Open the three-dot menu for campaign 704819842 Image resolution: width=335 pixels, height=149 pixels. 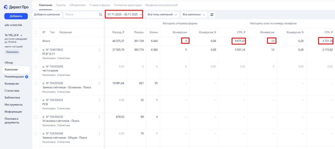(99, 50)
